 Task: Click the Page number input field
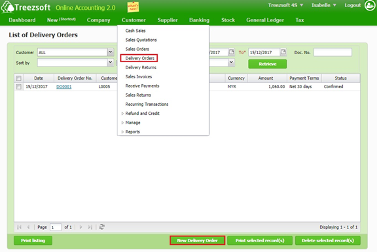[55, 227]
